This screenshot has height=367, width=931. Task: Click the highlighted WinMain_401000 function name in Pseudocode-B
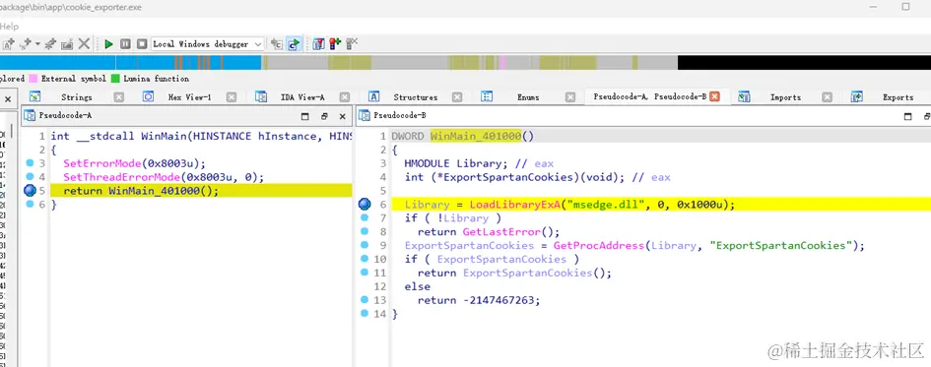476,137
